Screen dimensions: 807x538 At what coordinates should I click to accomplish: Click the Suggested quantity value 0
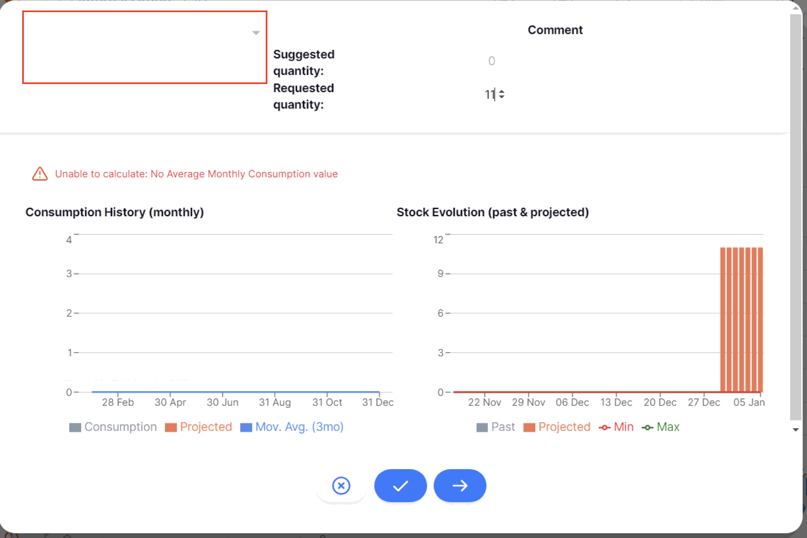point(491,61)
